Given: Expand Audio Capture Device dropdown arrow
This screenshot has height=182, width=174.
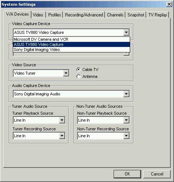Looking at the screenshot, I should coord(126,94).
